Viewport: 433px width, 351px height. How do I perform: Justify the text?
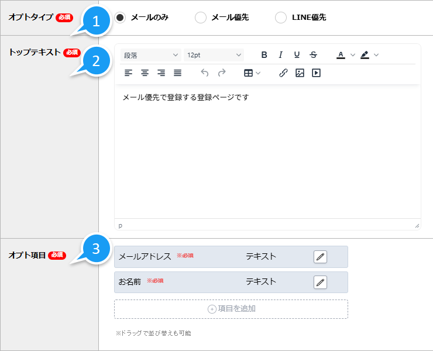(177, 73)
